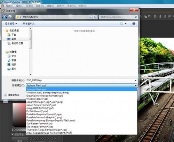Screen dimensions: 174x142
Task: Click the view options icon in toolbar
Action: point(121,24)
